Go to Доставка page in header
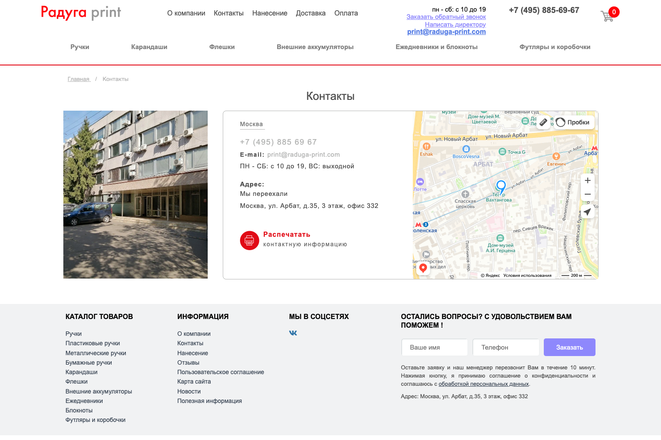The width and height of the screenshot is (661, 440). click(x=311, y=13)
